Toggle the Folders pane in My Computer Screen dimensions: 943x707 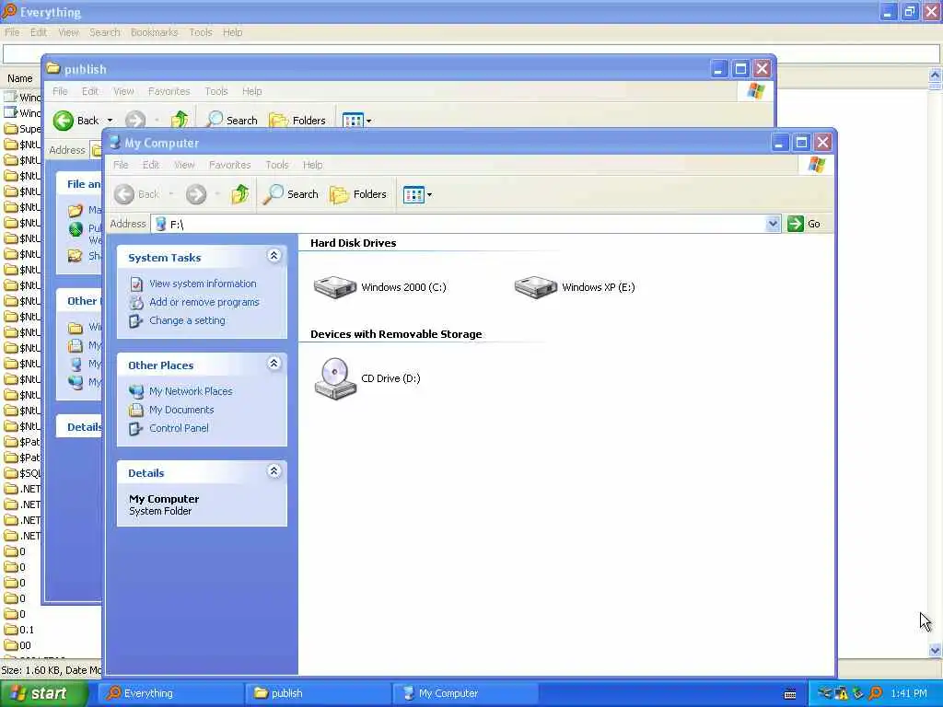[358, 194]
